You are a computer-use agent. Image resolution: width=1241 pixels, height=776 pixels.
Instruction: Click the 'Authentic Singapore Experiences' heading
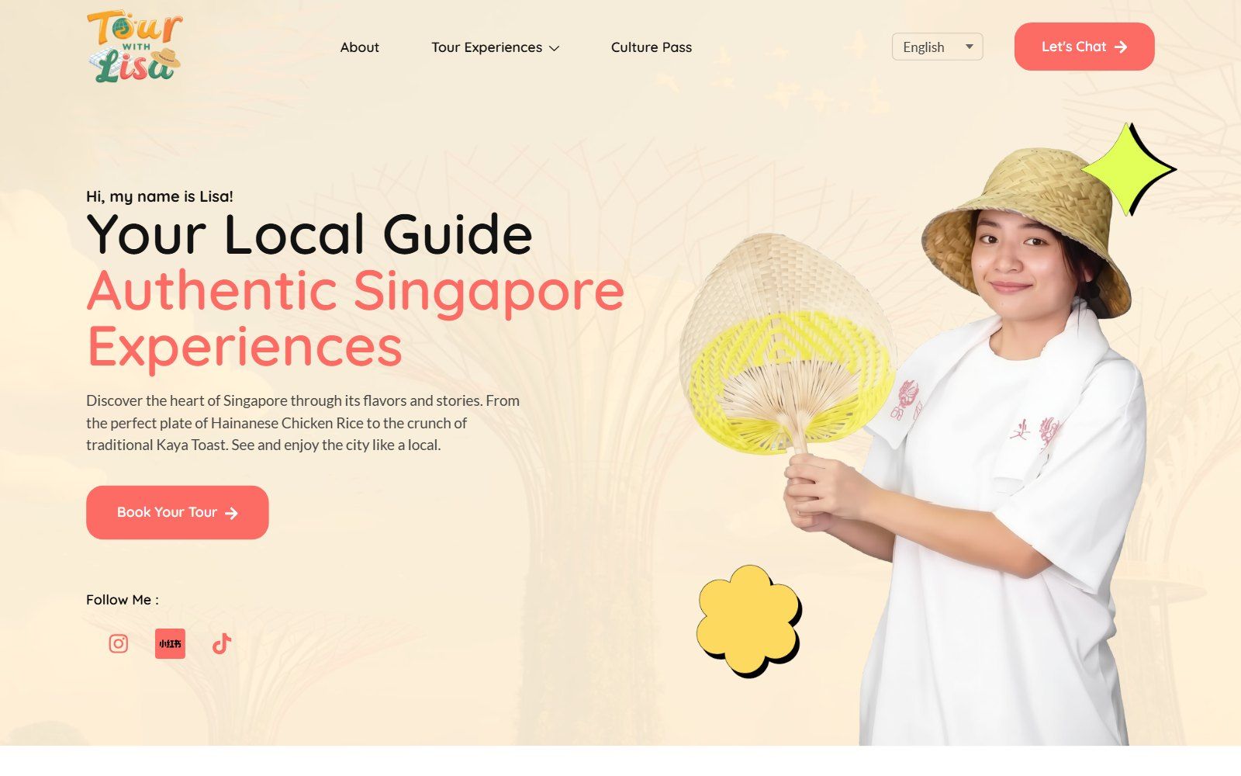(355, 318)
